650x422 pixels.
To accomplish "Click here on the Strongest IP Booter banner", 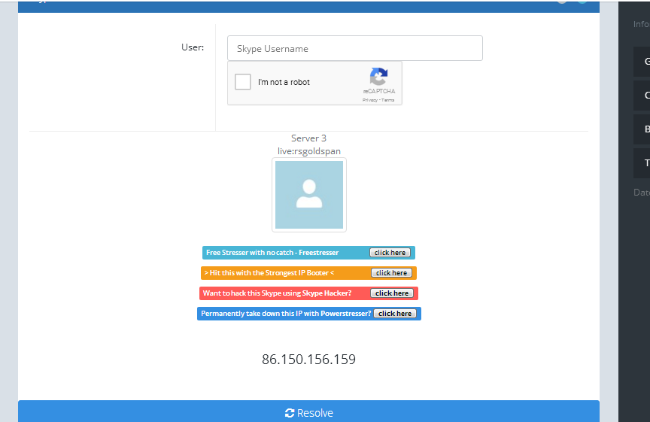I will click(x=392, y=273).
